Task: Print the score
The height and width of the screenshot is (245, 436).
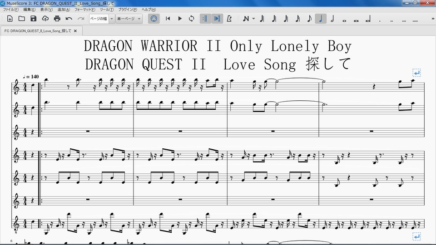Action: pyautogui.click(x=57, y=19)
